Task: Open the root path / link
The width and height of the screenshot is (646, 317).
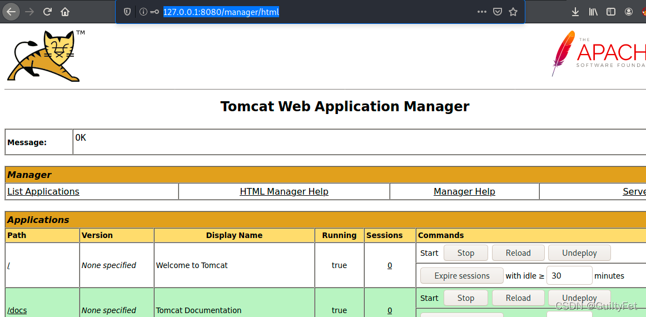Action: pos(8,265)
